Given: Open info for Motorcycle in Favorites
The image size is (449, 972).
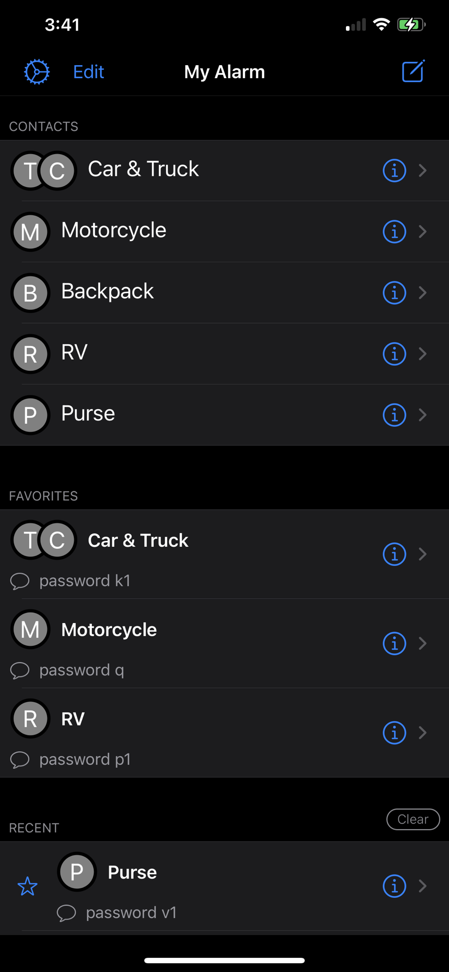Looking at the screenshot, I should 394,643.
